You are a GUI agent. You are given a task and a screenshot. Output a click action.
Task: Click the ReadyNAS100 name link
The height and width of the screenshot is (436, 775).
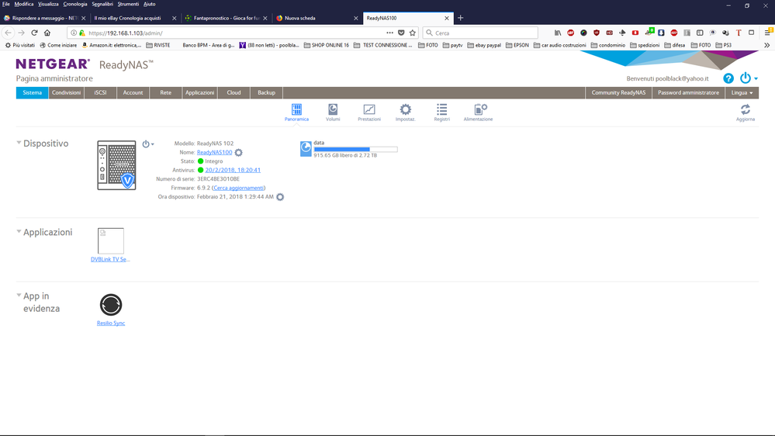215,152
